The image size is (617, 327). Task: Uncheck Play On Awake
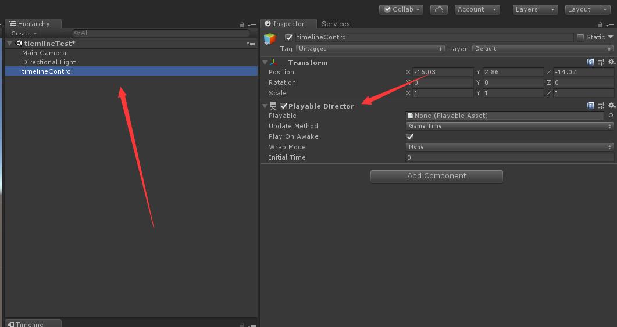pos(409,136)
